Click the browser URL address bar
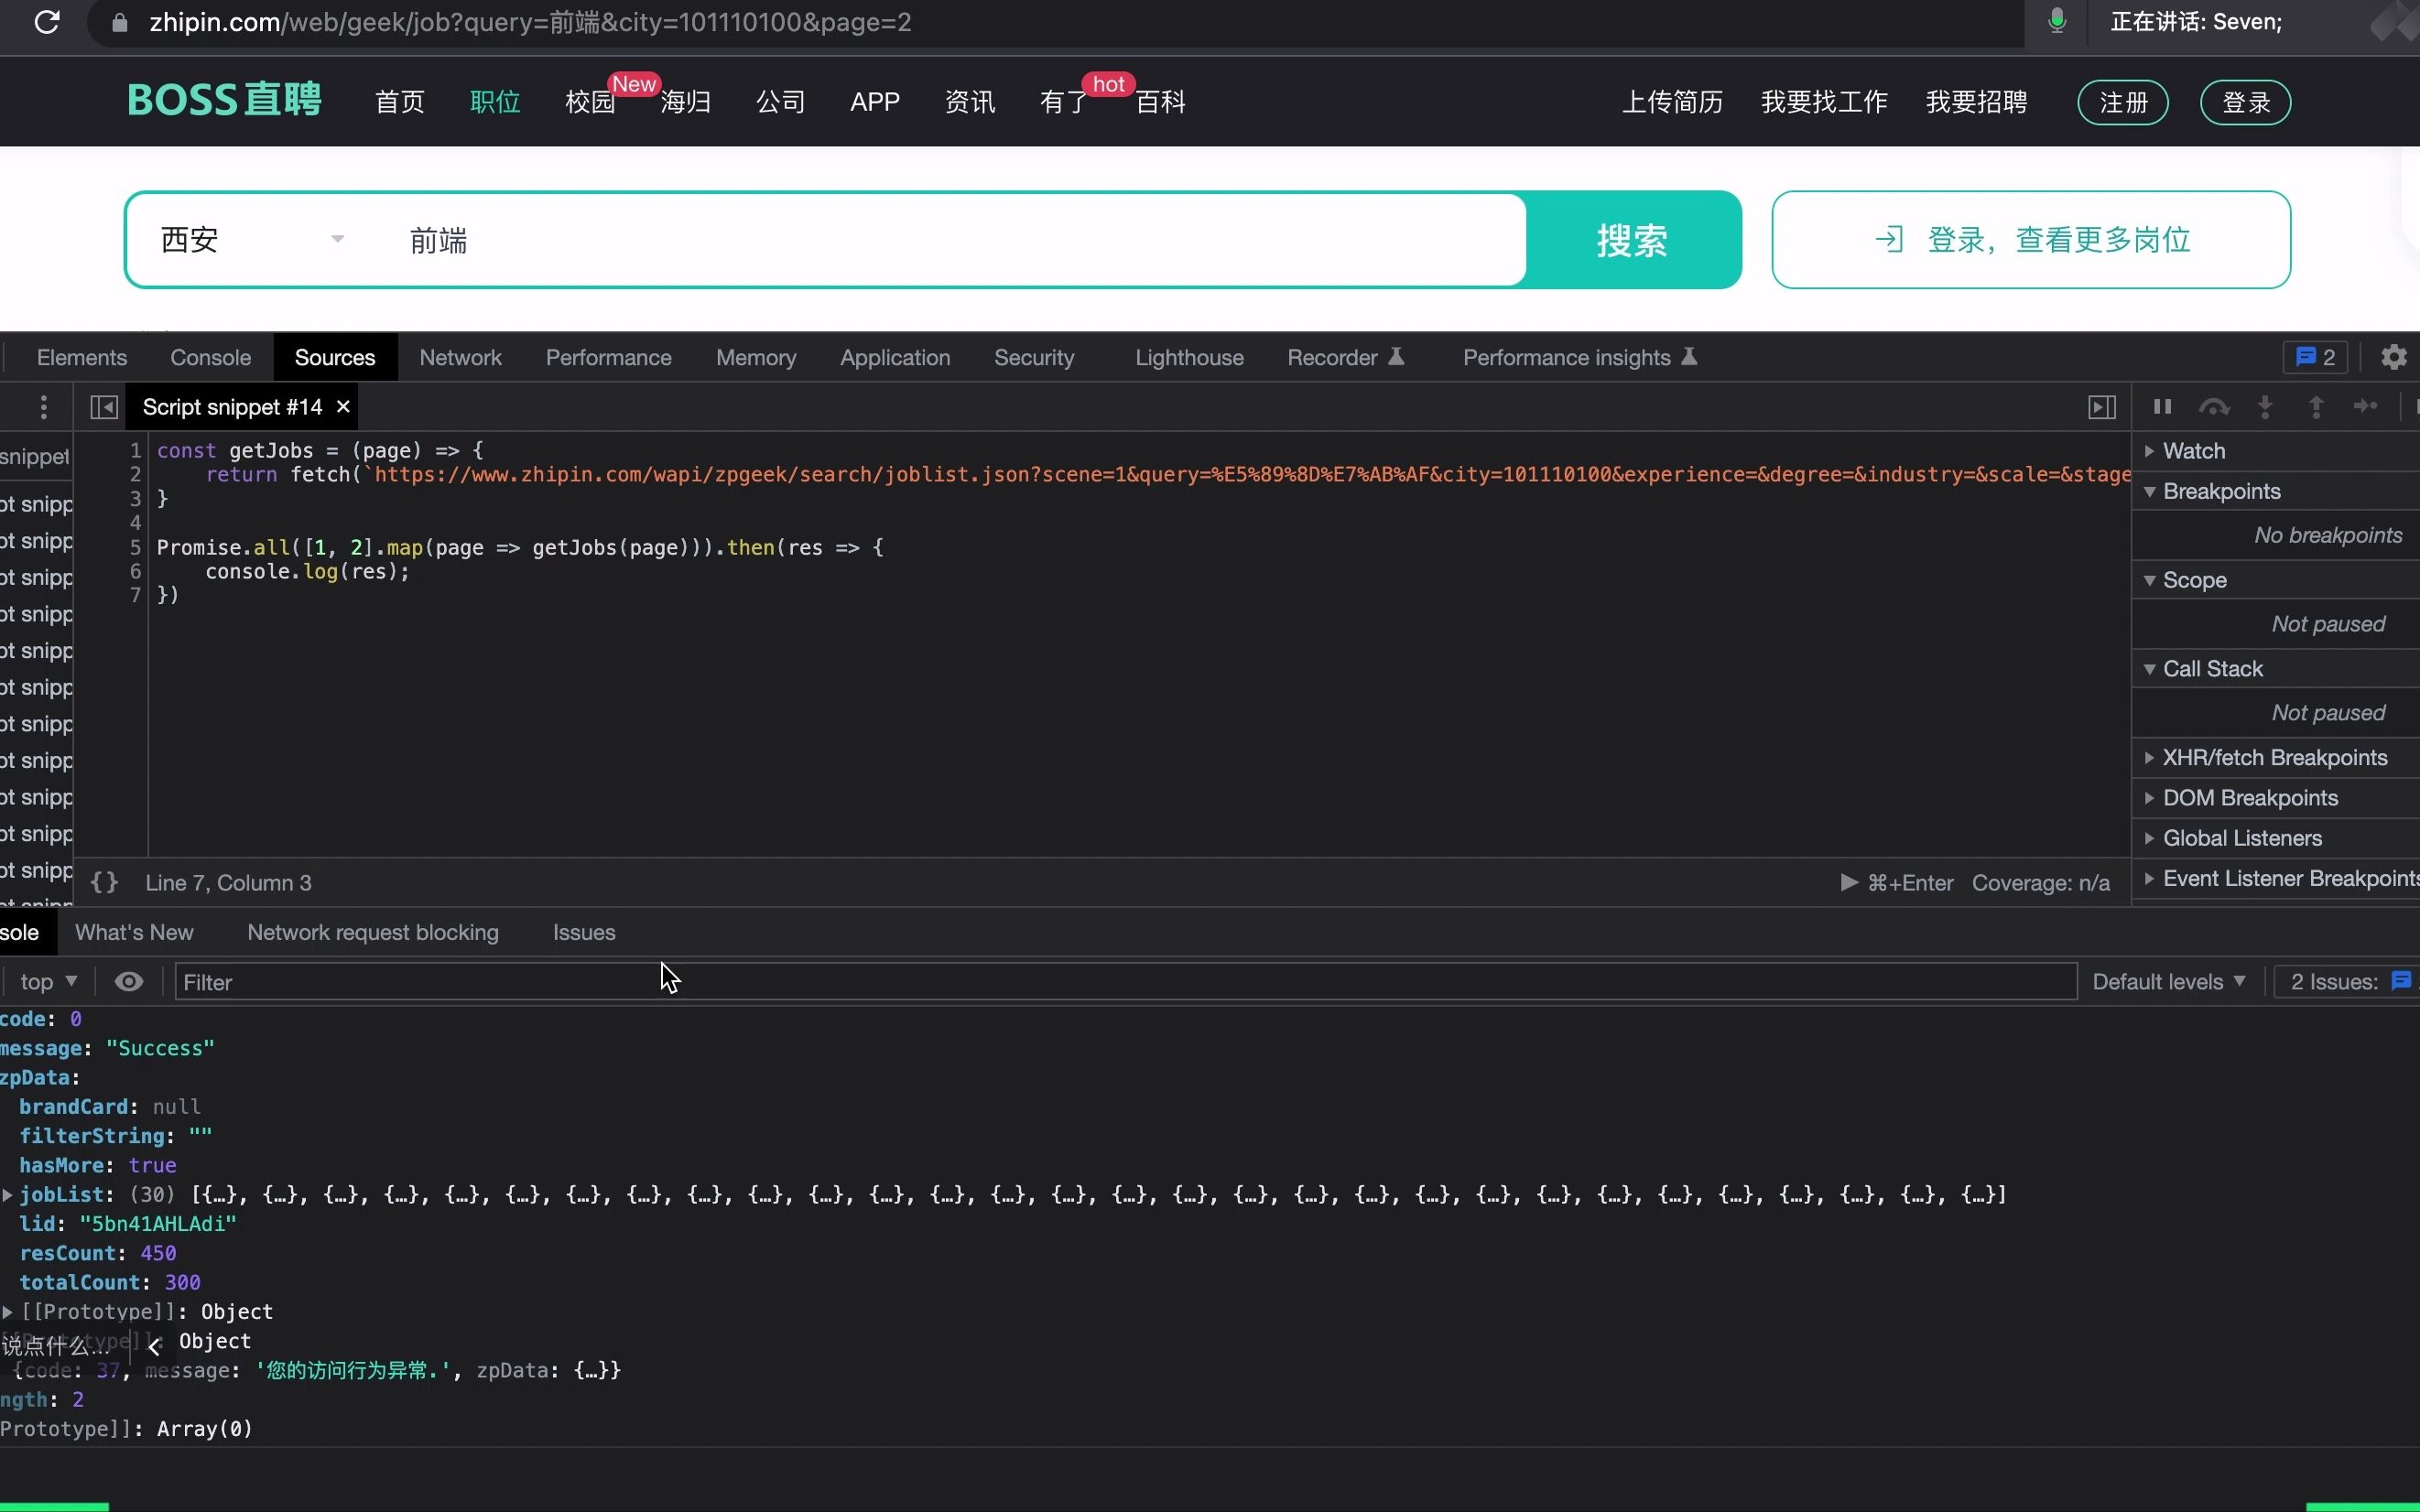The image size is (2420, 1512). [1056, 22]
